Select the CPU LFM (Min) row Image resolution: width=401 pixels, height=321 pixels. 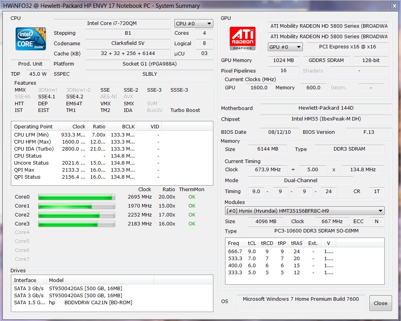point(112,135)
